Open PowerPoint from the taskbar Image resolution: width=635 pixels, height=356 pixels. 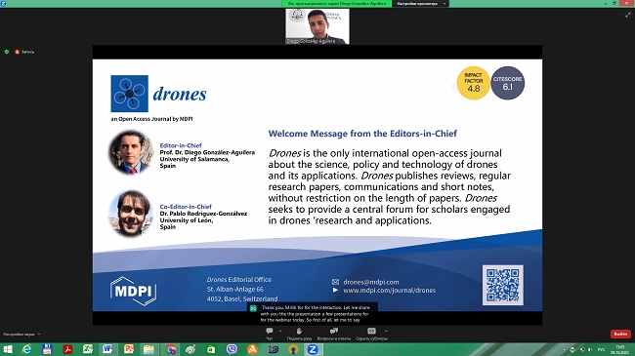point(129,349)
